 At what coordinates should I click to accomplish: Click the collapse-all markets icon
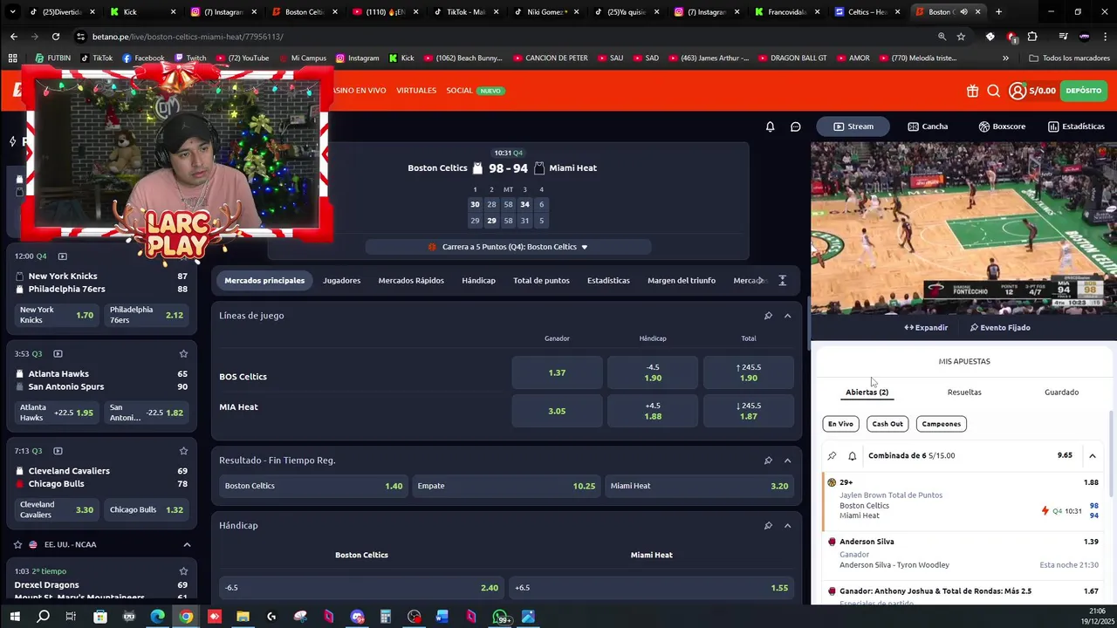tap(782, 281)
